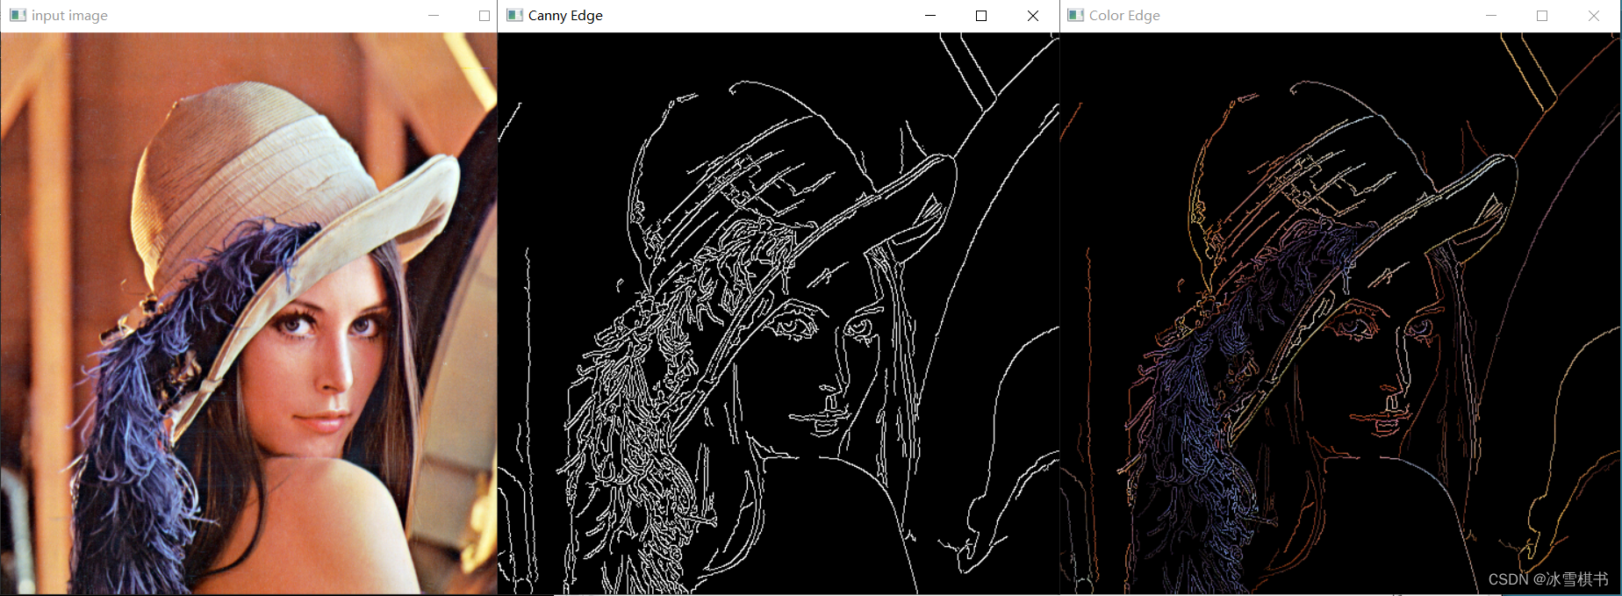Maximize the input image window
Viewport: 1622px width, 596px height.
pyautogui.click(x=484, y=16)
